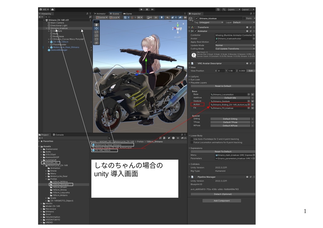Click the Pause button
Image resolution: width=323 pixels, height=228 pixels.
(x=147, y=9)
